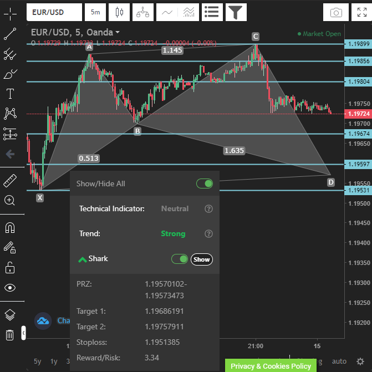Open help for Technical Indicator
372x372 pixels.
[x=208, y=209]
